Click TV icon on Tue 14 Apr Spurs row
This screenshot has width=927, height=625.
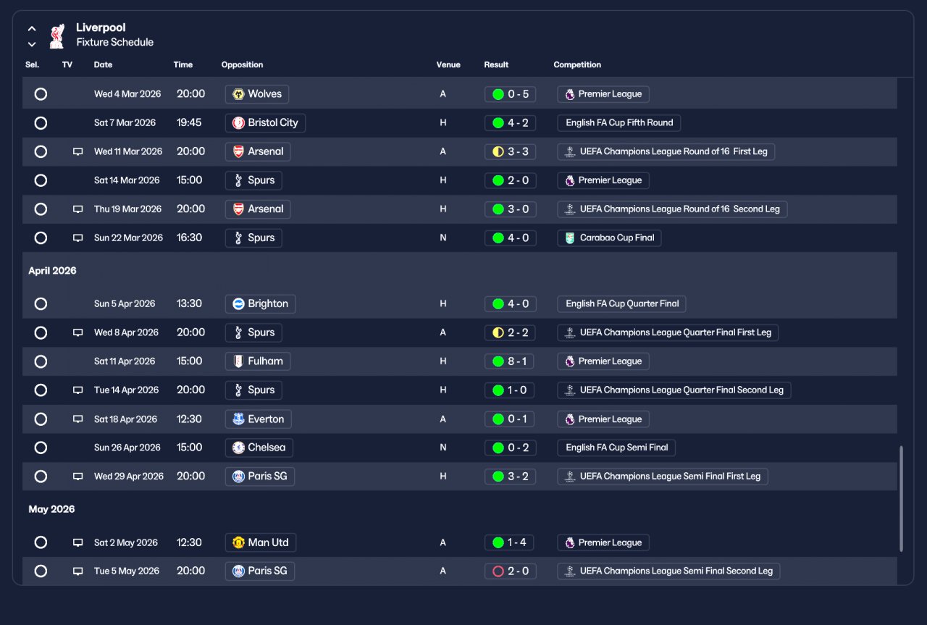(77, 390)
